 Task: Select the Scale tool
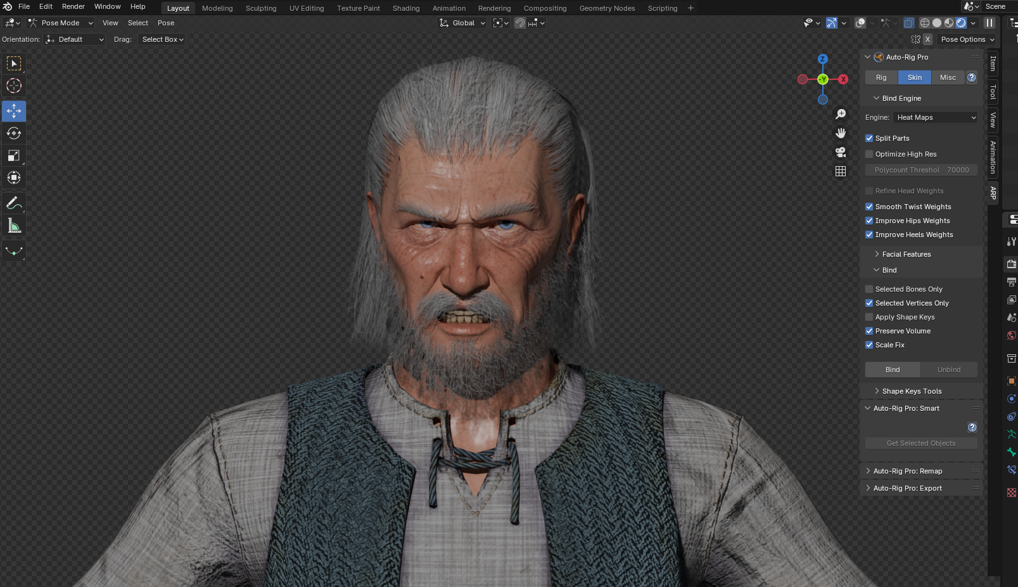[14, 155]
